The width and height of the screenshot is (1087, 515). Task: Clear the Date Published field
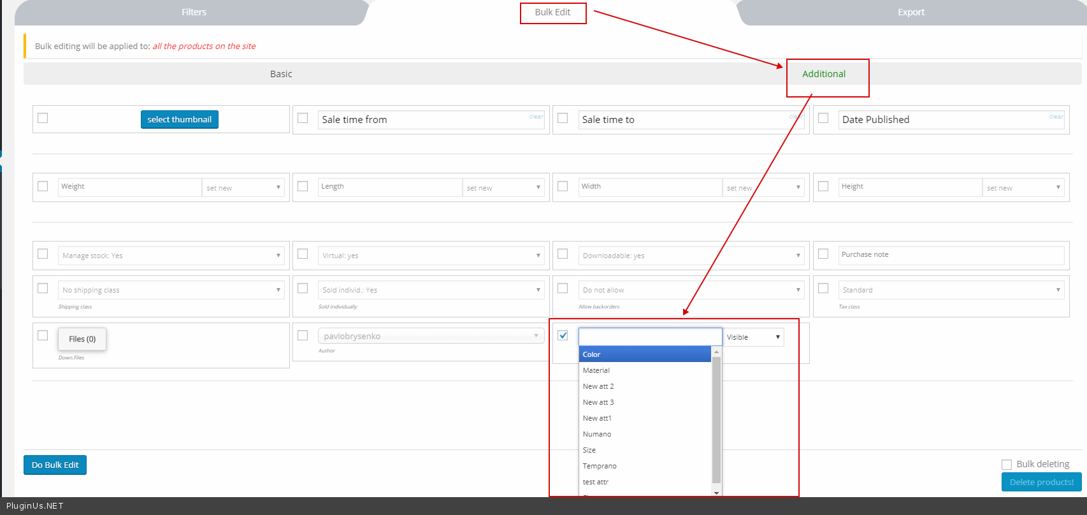1056,117
